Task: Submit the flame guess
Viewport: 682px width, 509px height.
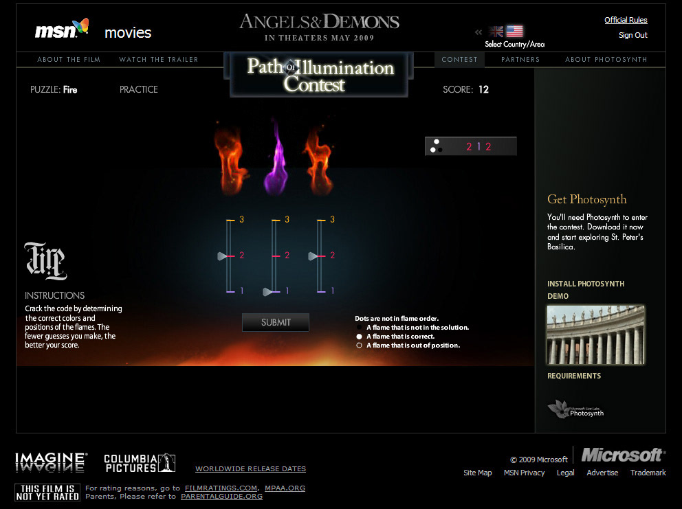Action: [276, 323]
